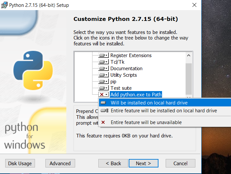Viewport: 231px width, 174px height.
Task: Open install options dropdown for Documentation
Action: [x=104, y=69]
